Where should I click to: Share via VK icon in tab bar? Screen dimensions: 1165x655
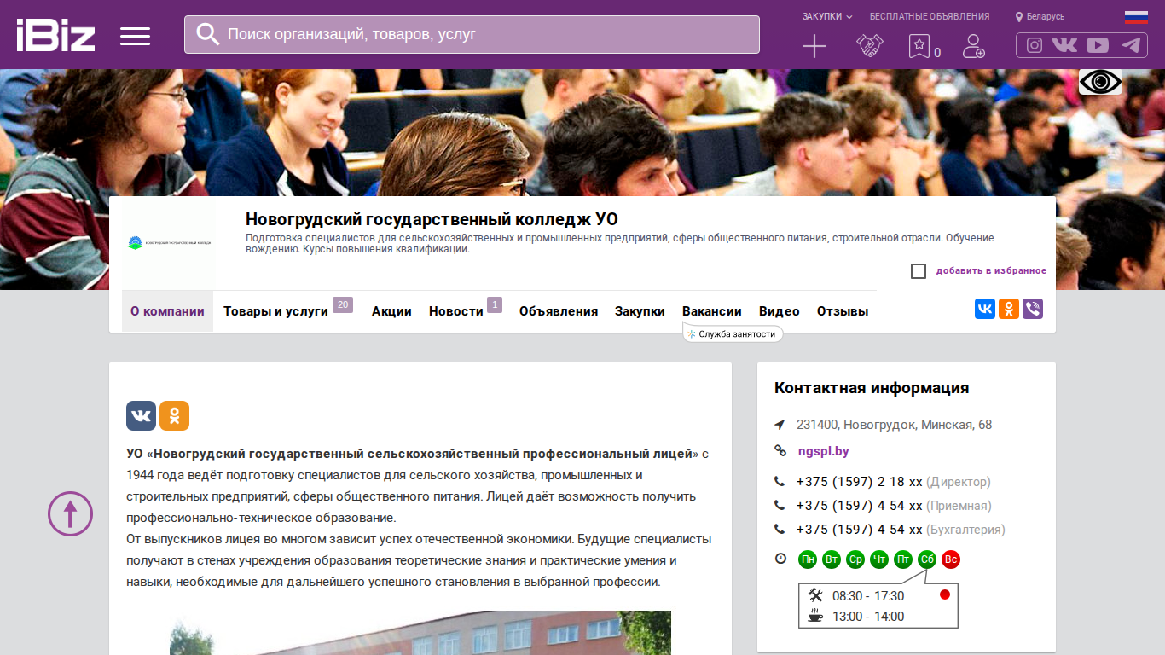(x=985, y=309)
